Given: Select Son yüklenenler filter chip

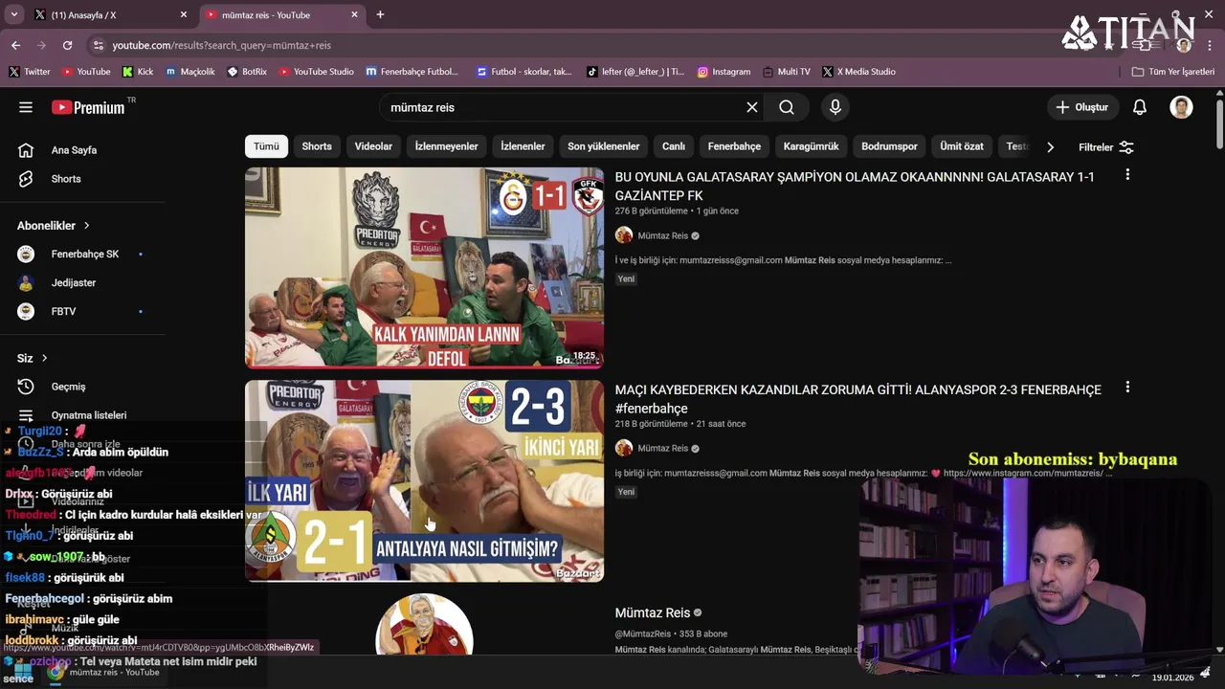Looking at the screenshot, I should pos(603,146).
